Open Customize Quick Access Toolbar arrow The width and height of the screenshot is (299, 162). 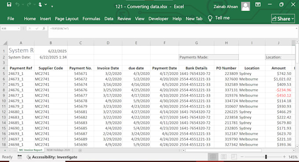click(x=52, y=6)
